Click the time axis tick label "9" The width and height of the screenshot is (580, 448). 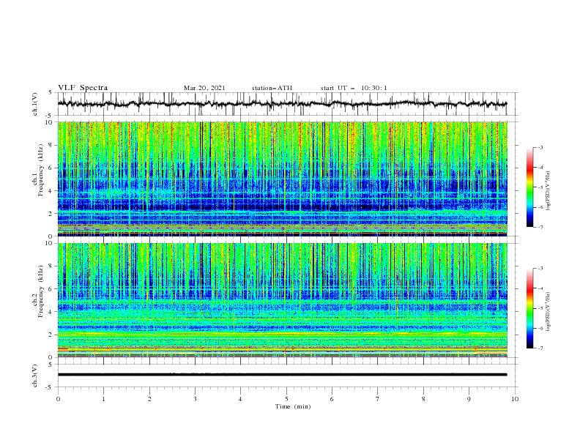click(x=469, y=399)
